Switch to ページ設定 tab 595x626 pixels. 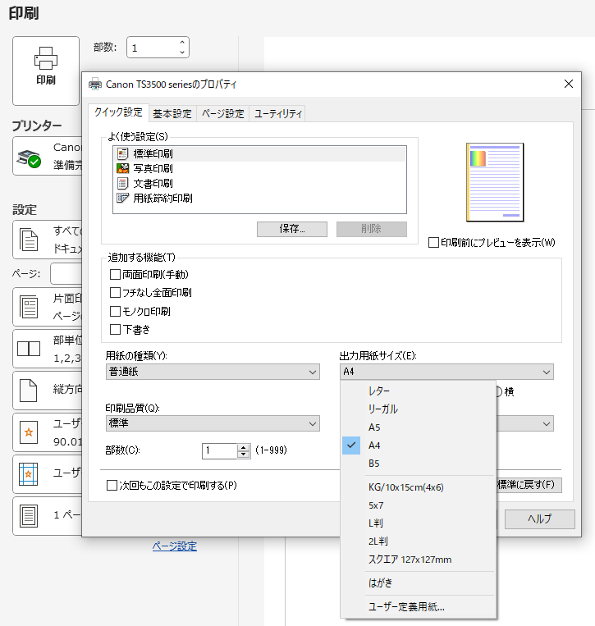click(x=223, y=114)
